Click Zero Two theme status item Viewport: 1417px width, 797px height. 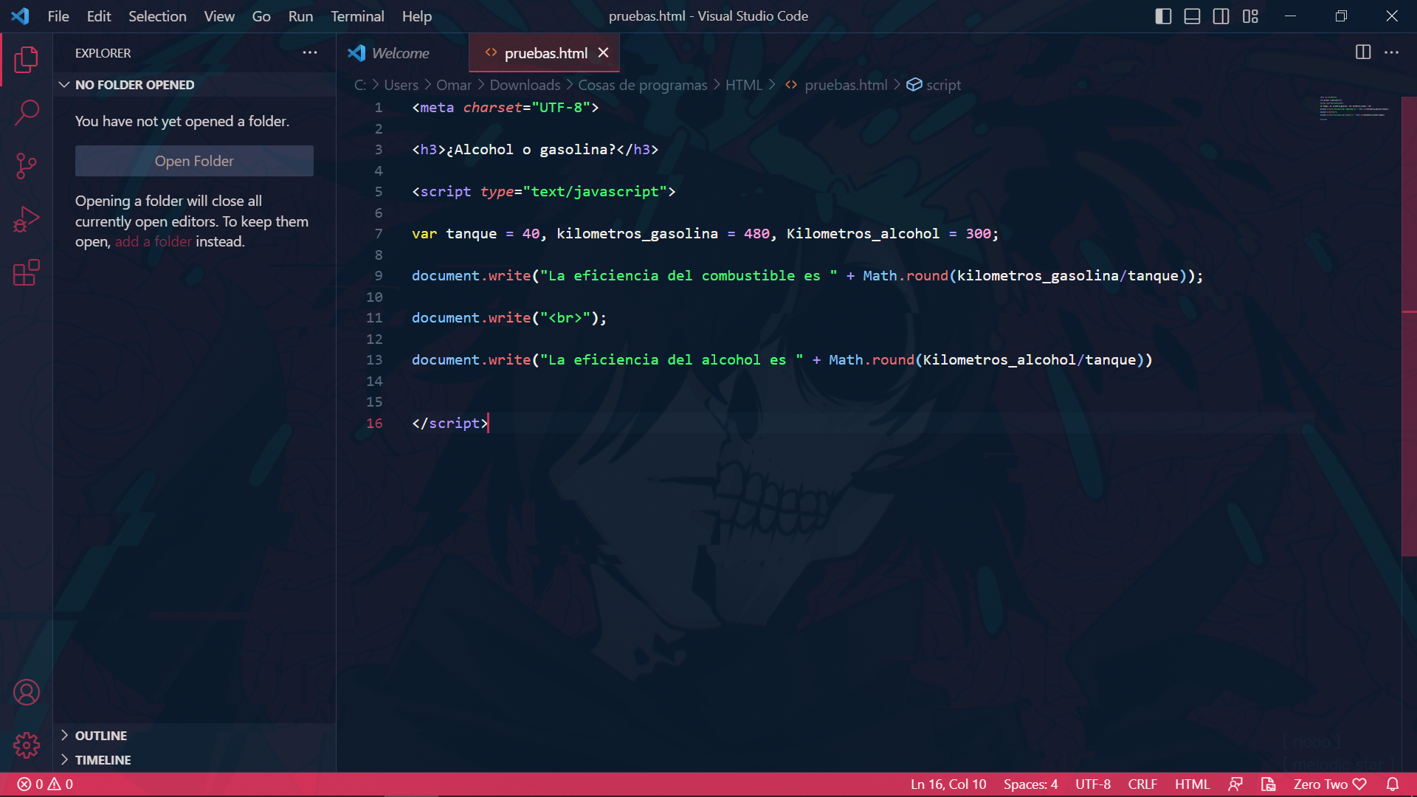pyautogui.click(x=1330, y=784)
